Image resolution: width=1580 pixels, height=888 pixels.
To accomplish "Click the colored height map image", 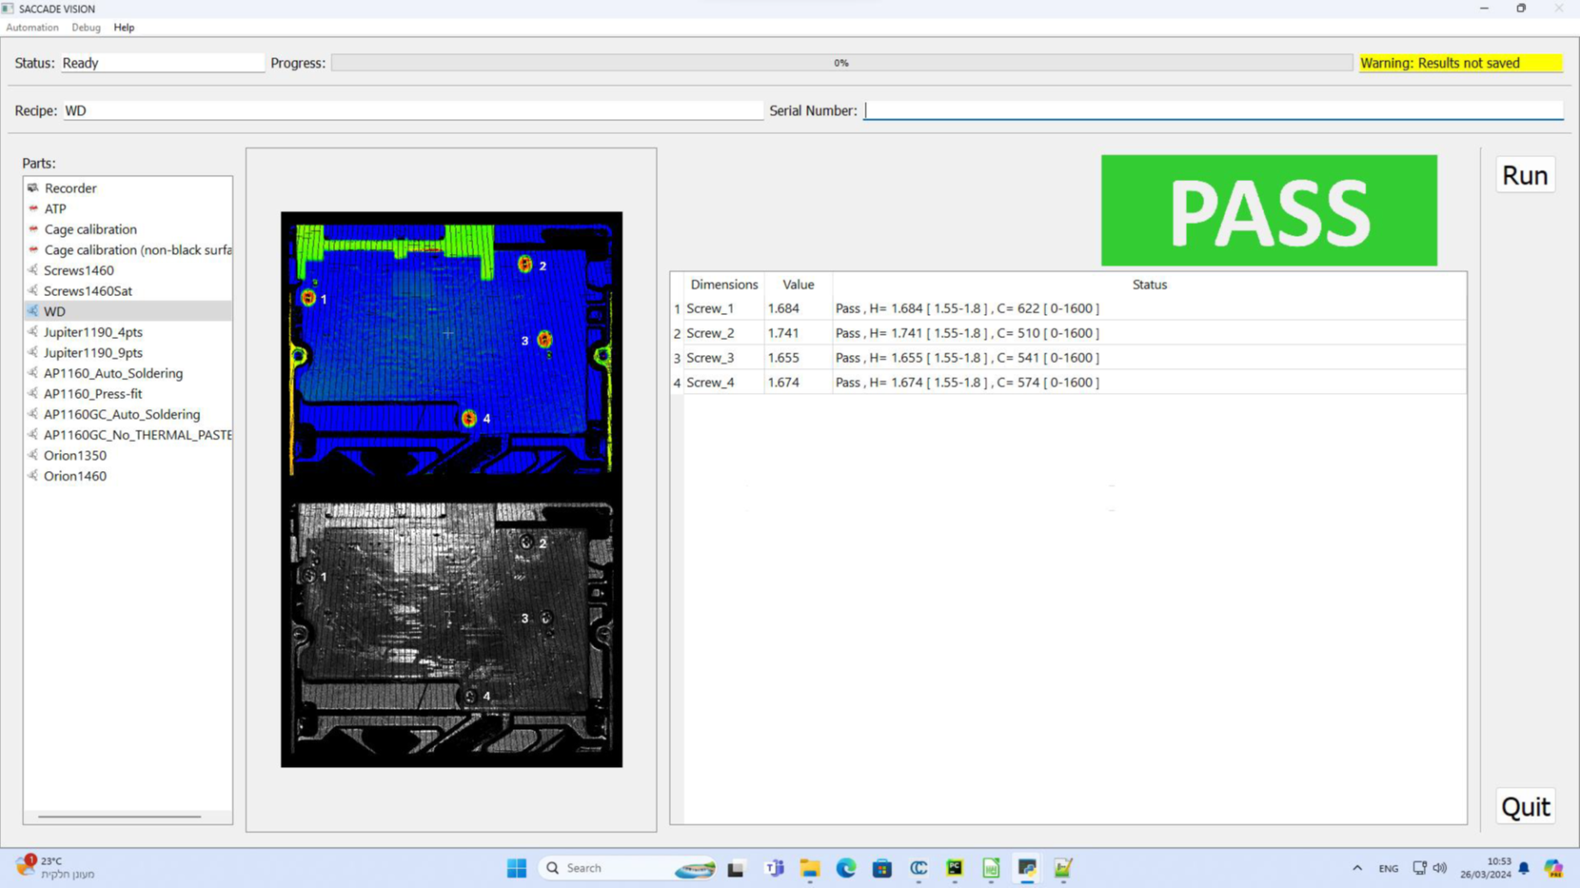I will 452,349.
